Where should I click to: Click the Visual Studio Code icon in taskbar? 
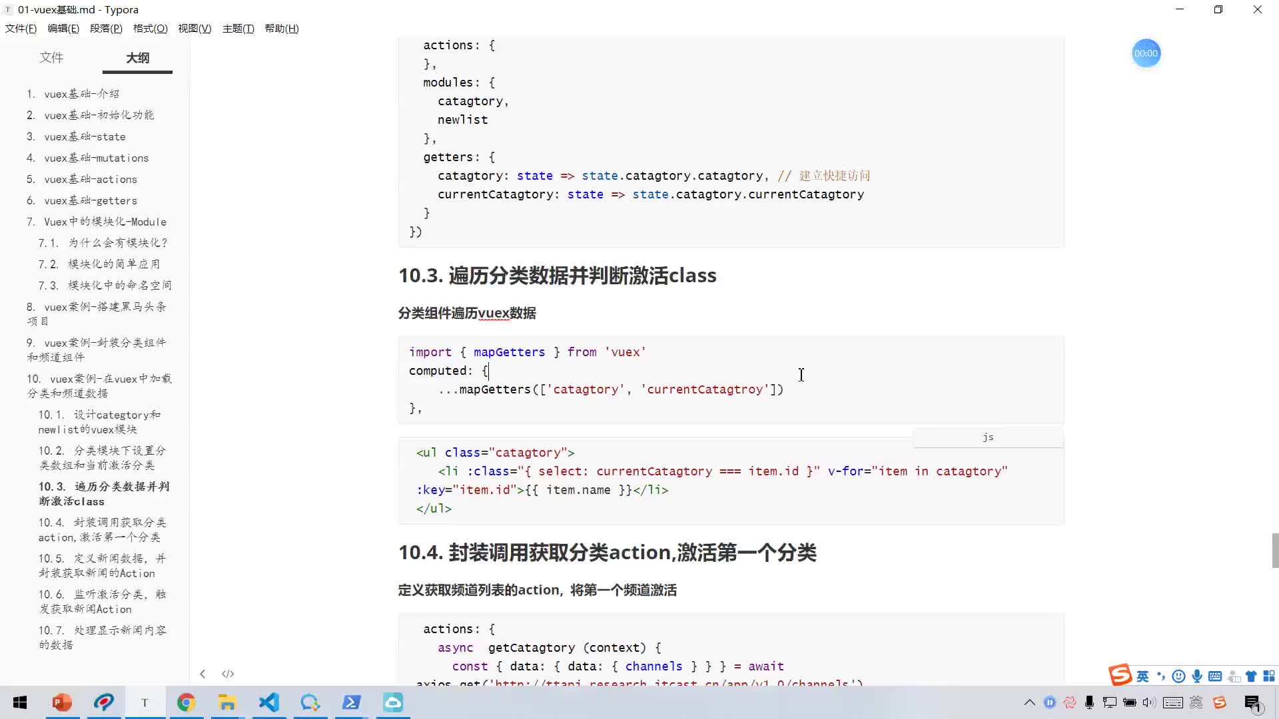pos(269,702)
